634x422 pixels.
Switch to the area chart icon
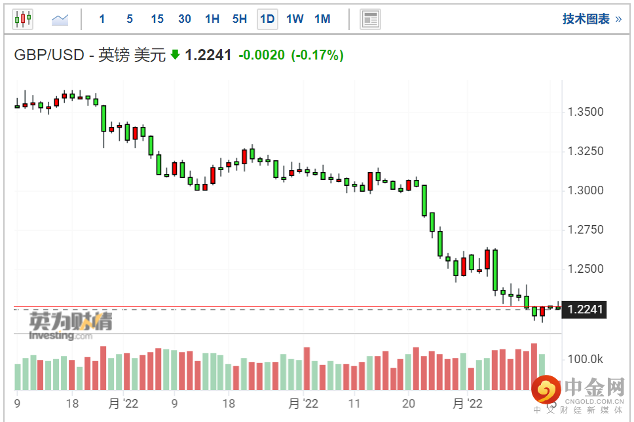point(60,20)
